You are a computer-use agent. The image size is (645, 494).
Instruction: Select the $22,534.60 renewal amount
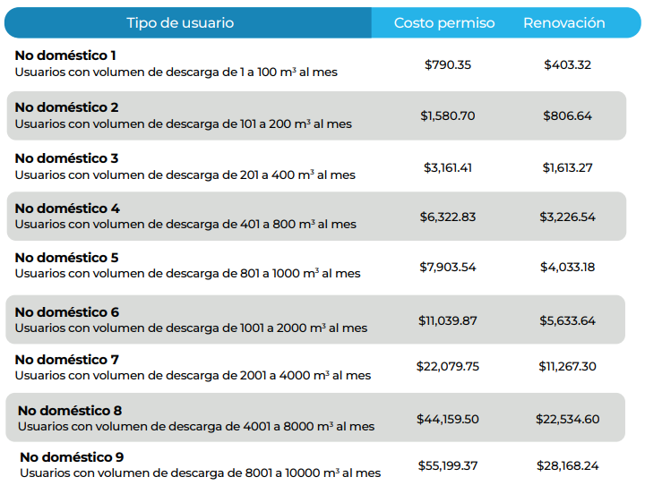(568, 419)
